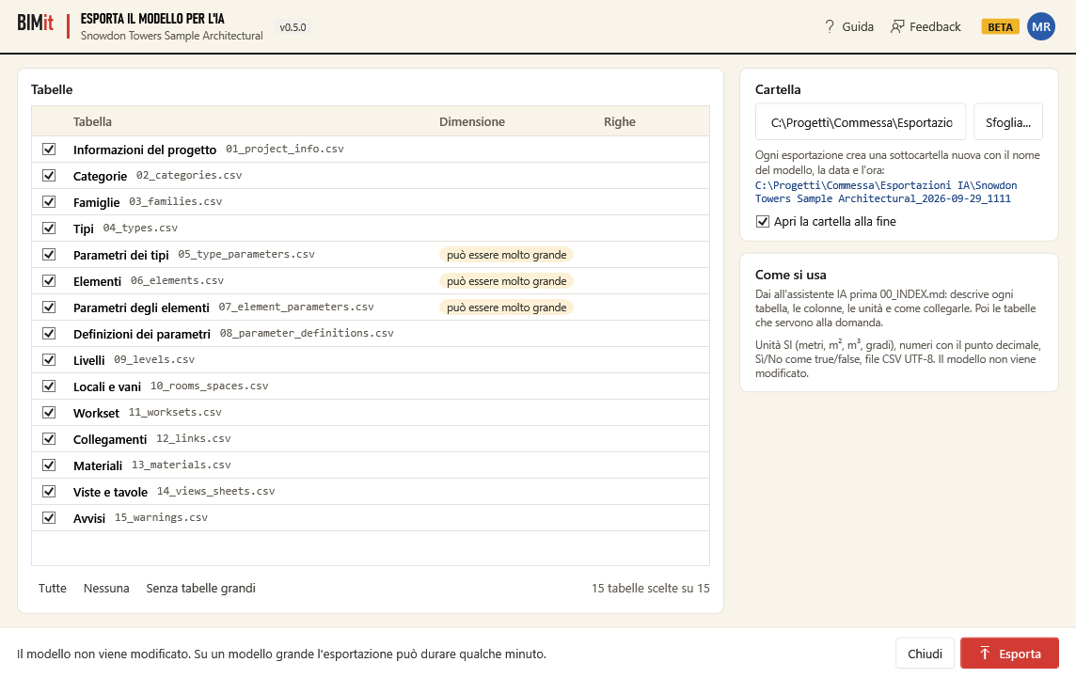Open the MR user avatar
The image size is (1076, 678).
[1040, 26]
